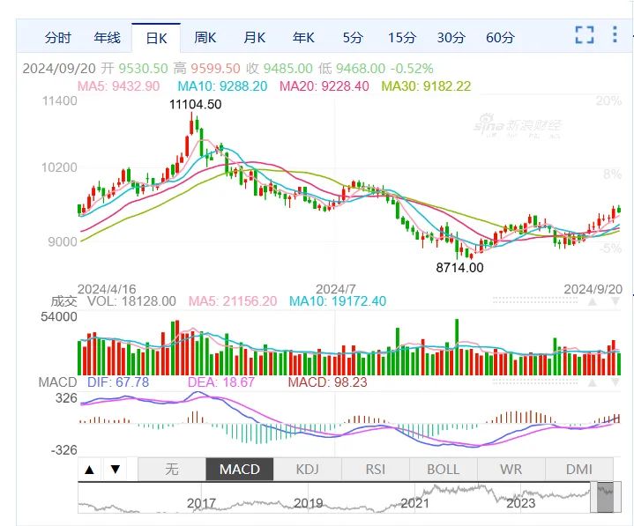Select the WR indicator button
Viewport: 634px width, 526px height.
511,469
